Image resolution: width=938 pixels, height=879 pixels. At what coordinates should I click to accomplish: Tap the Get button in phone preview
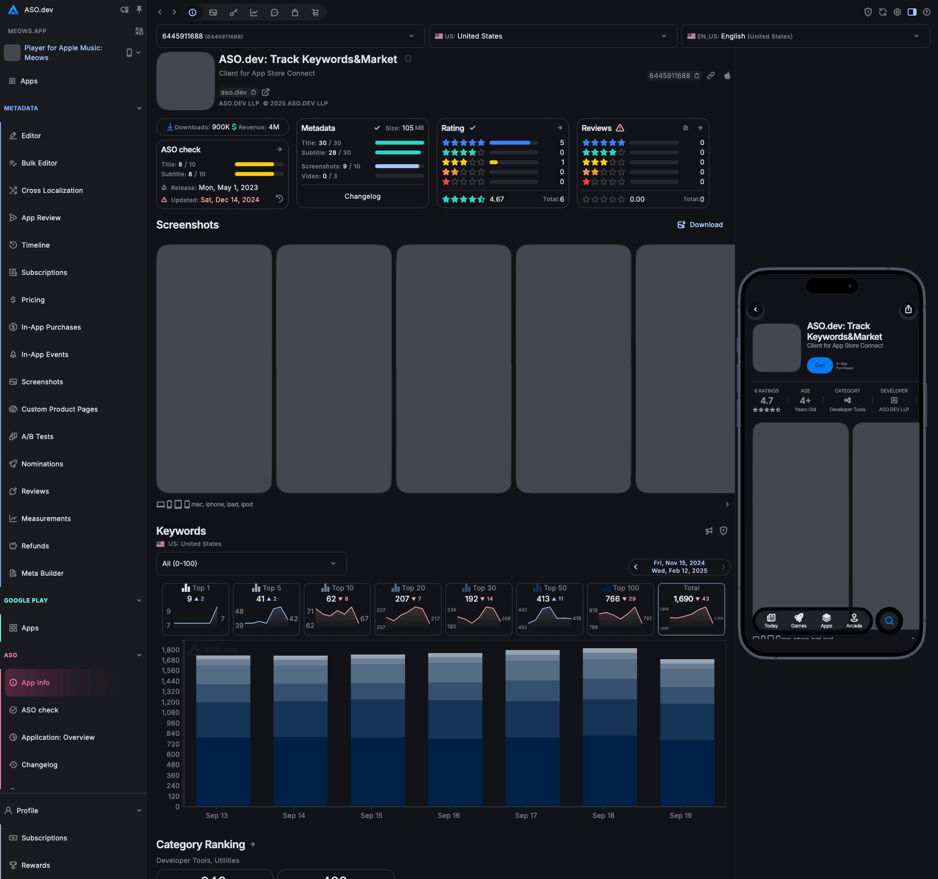click(820, 365)
